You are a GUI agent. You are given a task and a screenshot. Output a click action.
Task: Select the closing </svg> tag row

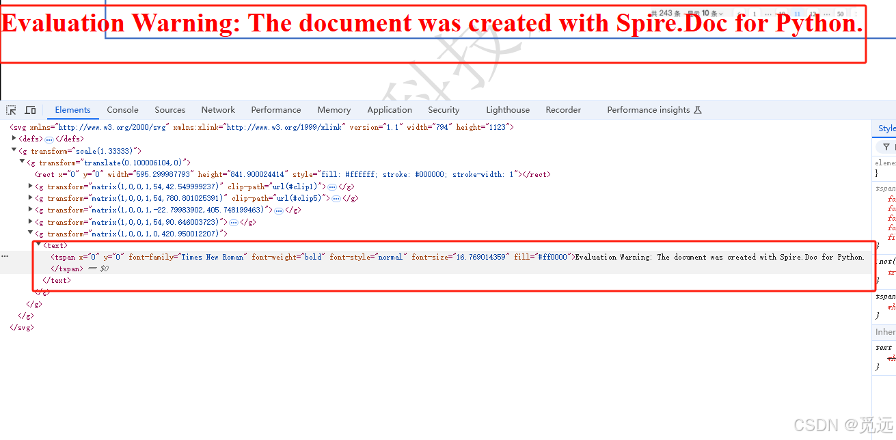(x=21, y=327)
